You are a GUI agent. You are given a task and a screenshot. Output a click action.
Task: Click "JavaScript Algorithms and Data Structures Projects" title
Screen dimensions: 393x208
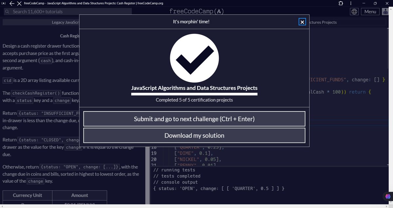pyautogui.click(x=194, y=88)
